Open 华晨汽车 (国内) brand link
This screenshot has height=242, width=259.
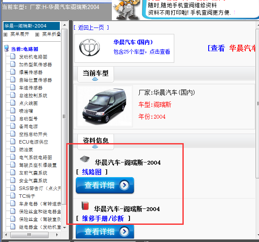133,42
